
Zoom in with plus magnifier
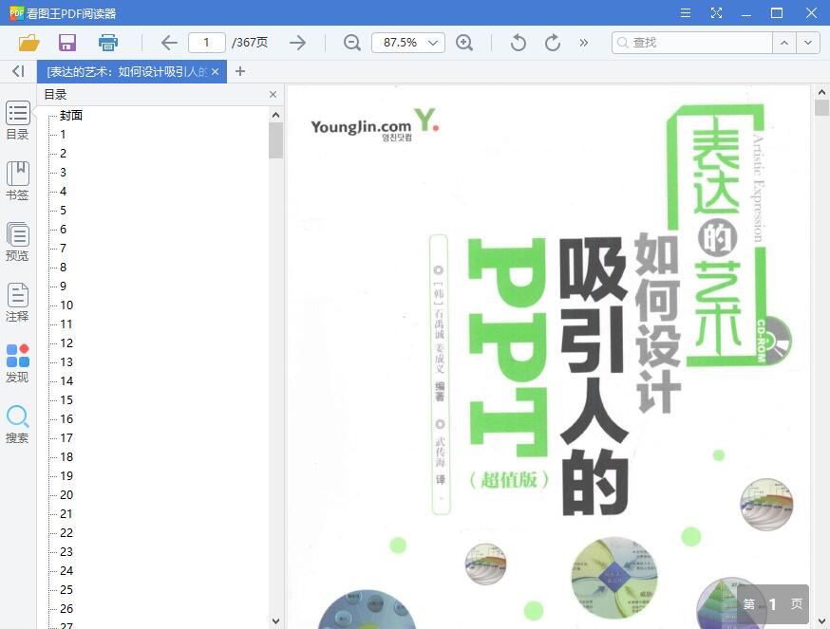[464, 43]
